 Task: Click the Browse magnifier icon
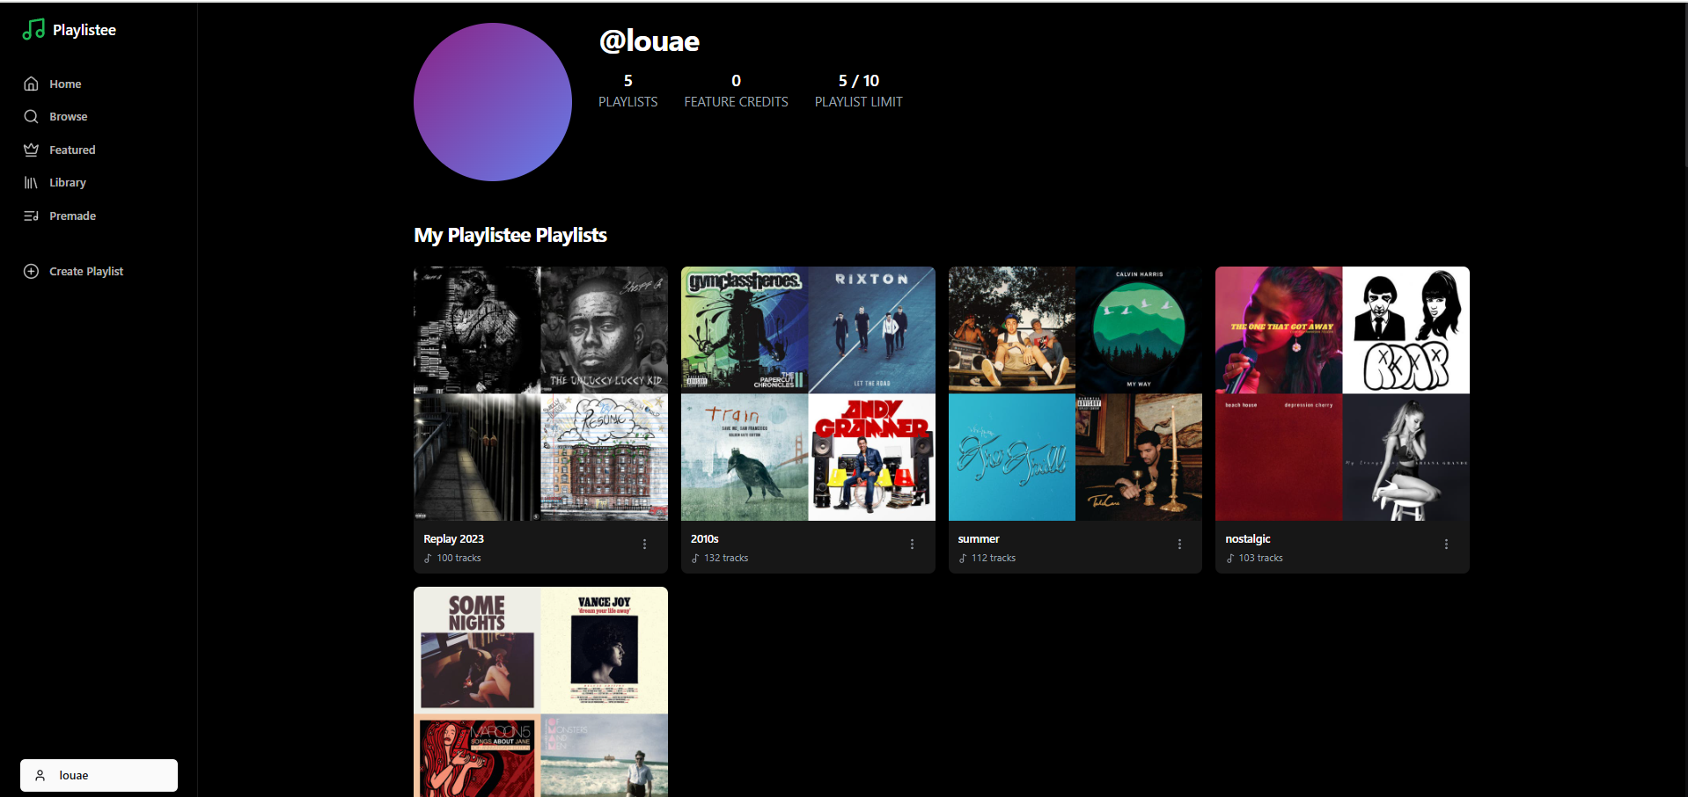tap(31, 116)
